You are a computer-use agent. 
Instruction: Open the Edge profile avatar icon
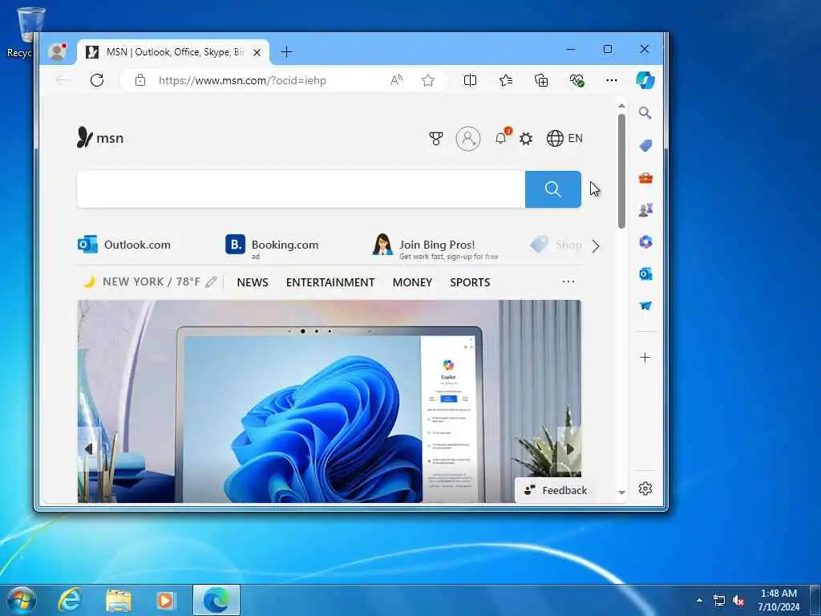point(57,51)
